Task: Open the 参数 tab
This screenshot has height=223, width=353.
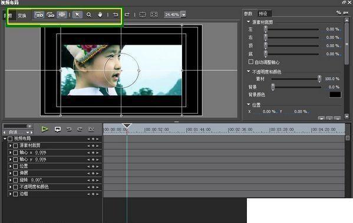Action: (248, 14)
